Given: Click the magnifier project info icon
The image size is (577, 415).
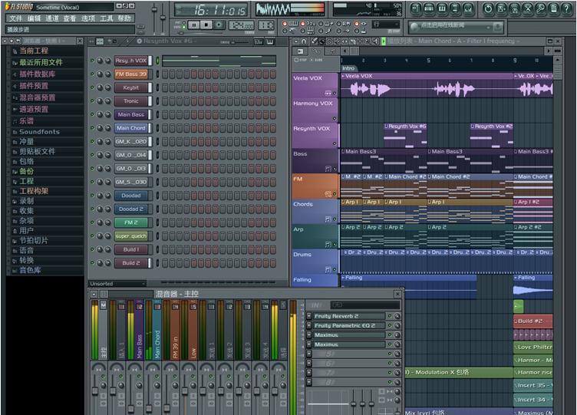Looking at the screenshot, I should click(x=541, y=8).
